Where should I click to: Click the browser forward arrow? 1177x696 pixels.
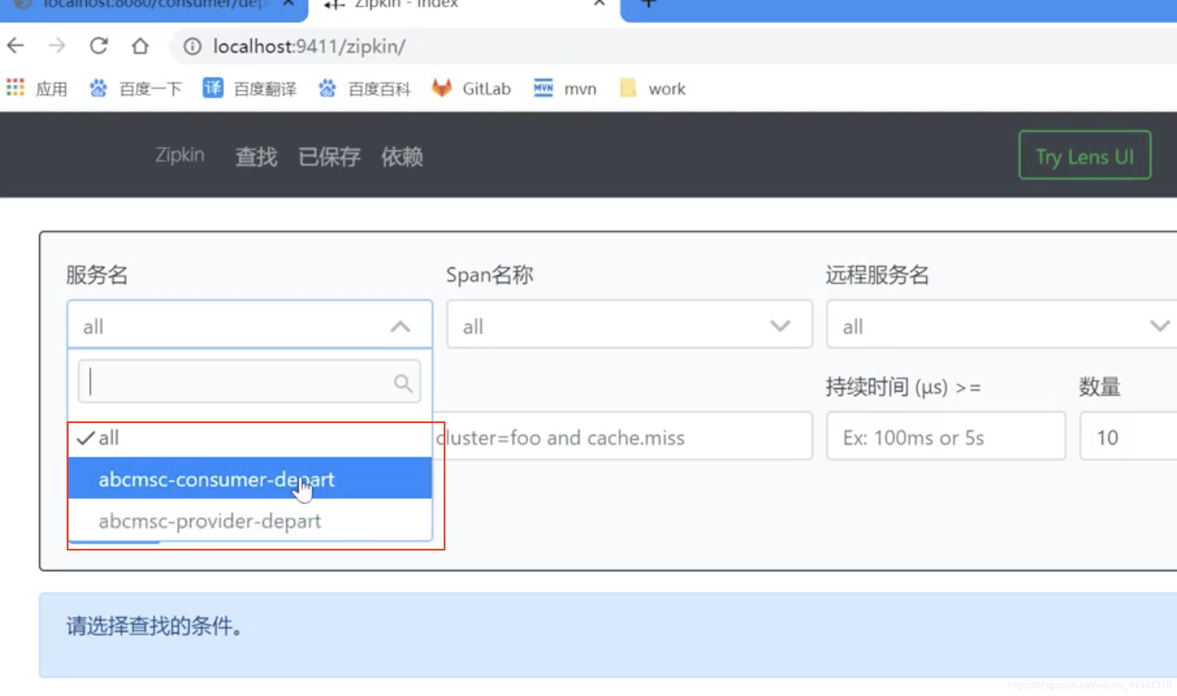click(x=57, y=46)
